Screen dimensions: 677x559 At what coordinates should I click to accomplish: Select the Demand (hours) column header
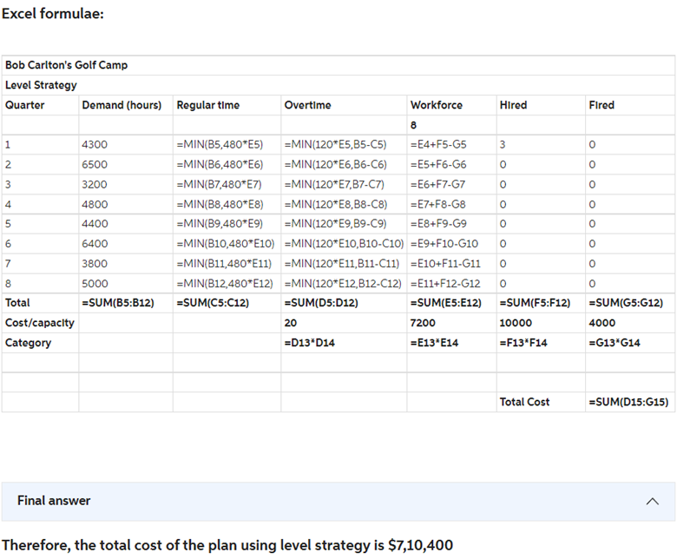(122, 105)
